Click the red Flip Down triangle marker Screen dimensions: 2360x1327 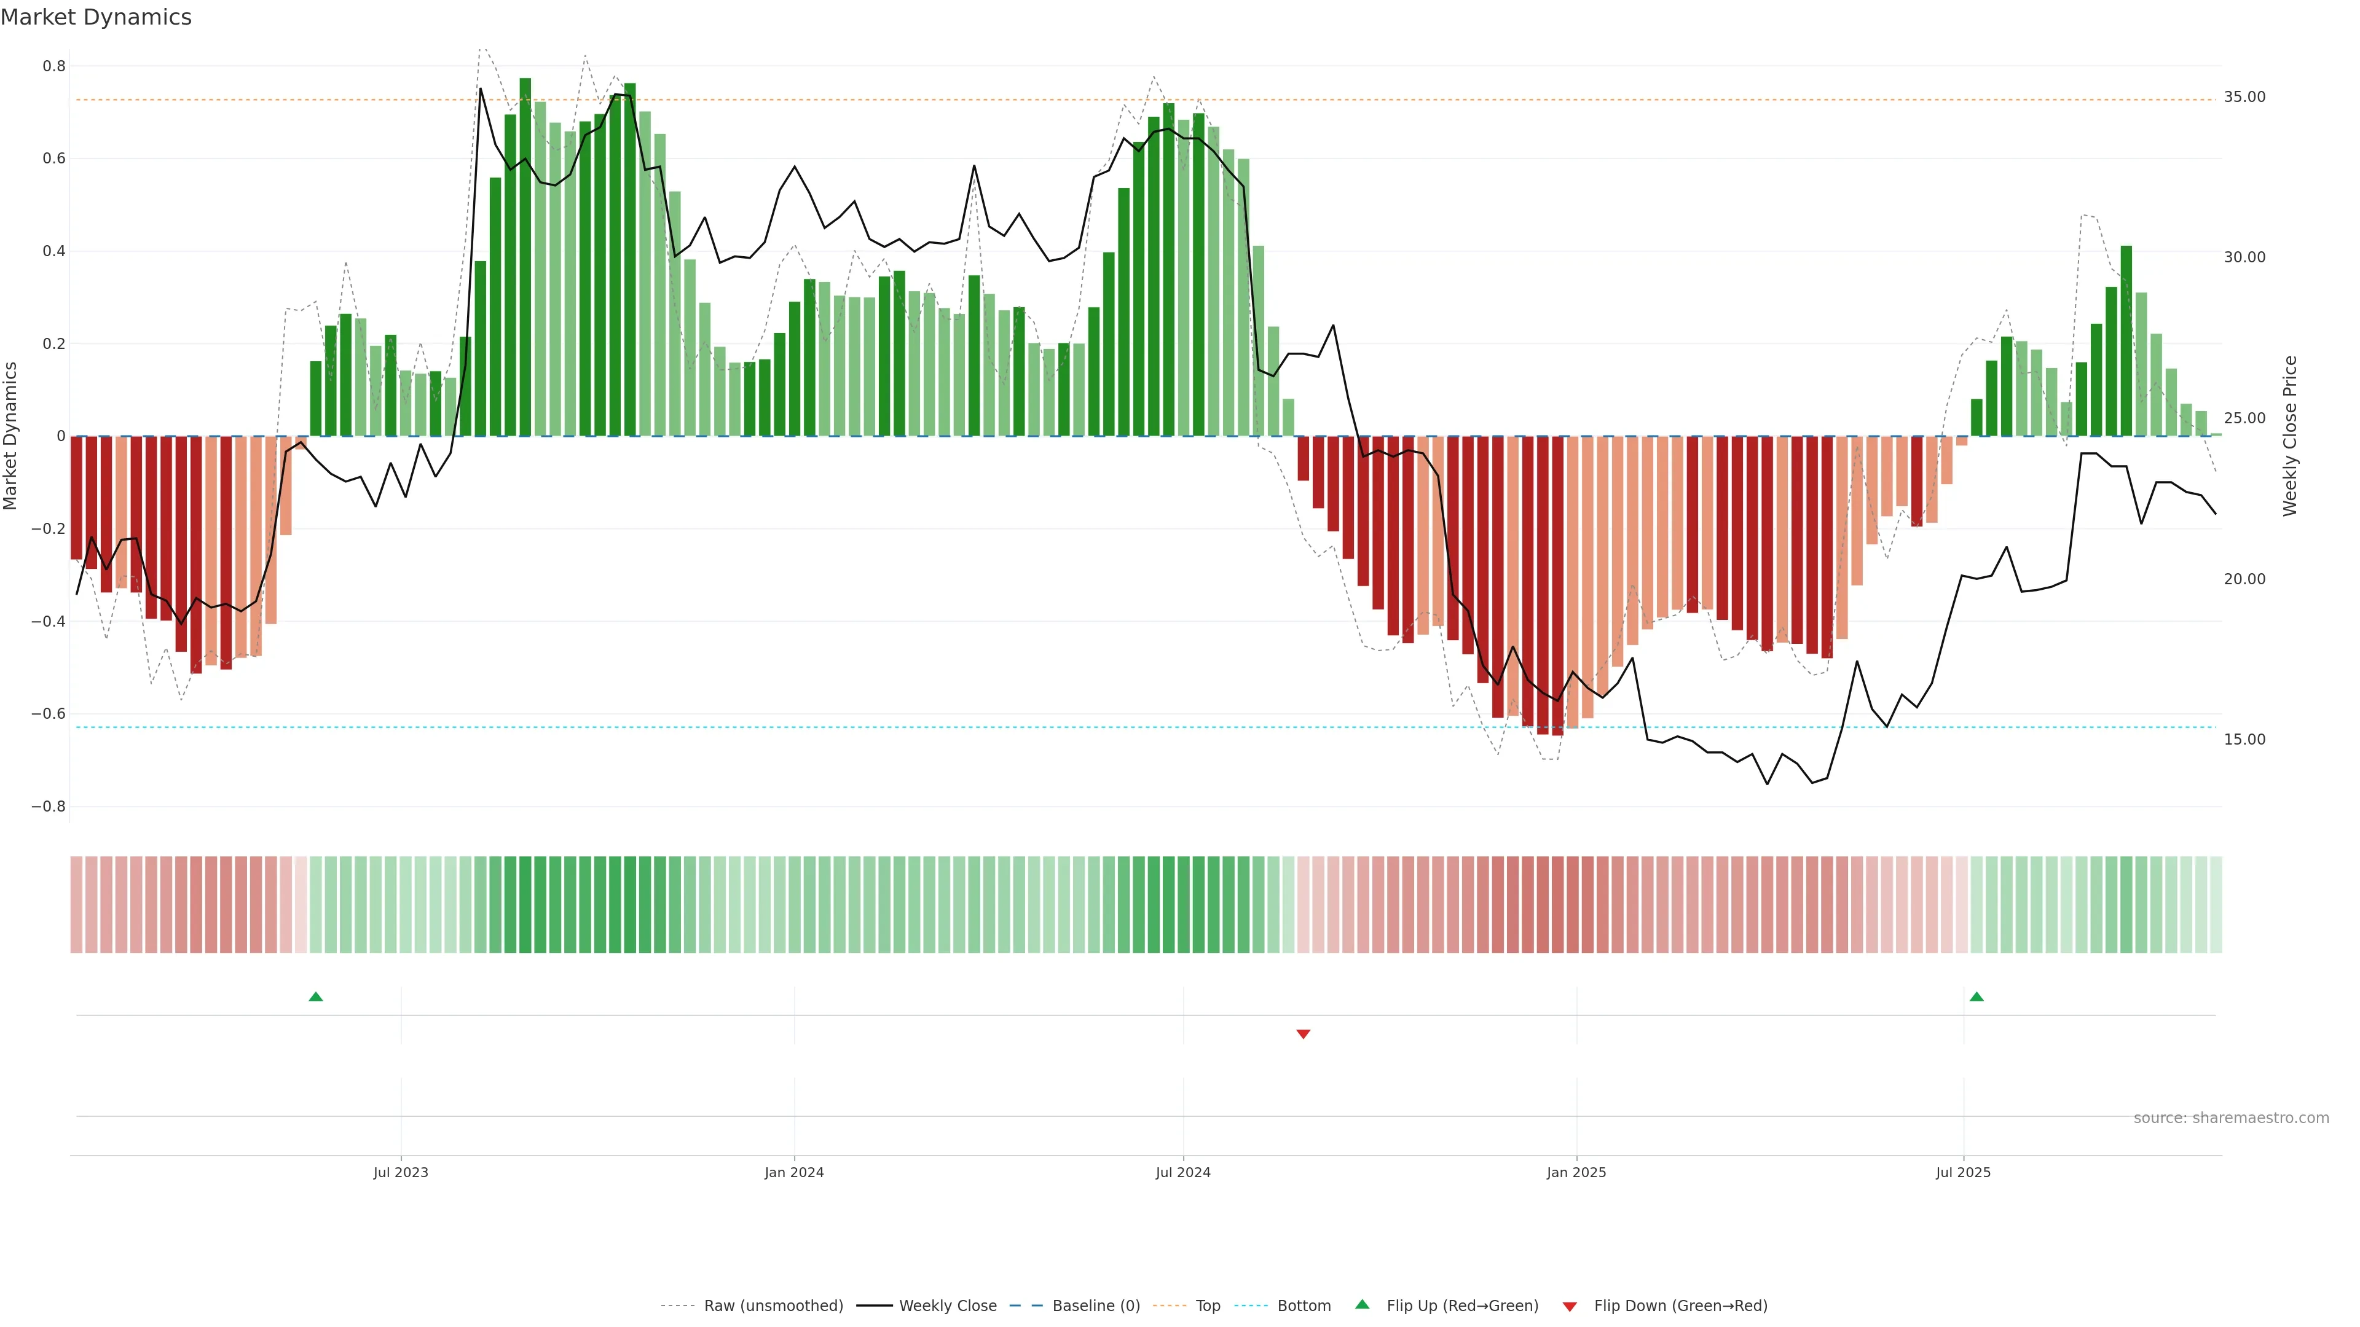pos(1303,1034)
